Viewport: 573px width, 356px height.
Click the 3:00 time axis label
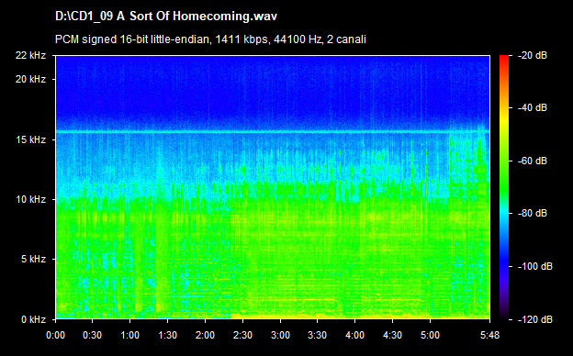pos(280,335)
